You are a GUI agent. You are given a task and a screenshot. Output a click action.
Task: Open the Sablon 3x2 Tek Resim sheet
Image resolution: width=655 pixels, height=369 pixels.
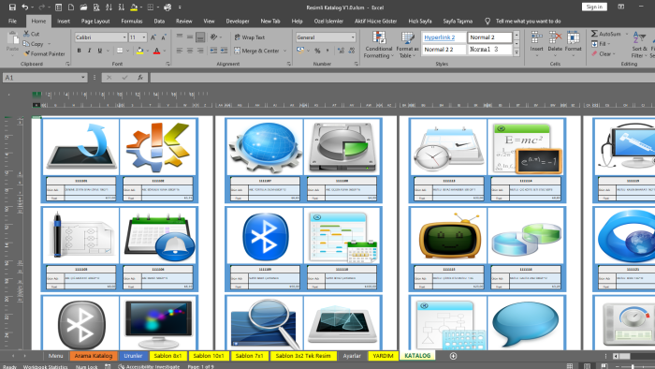click(303, 356)
